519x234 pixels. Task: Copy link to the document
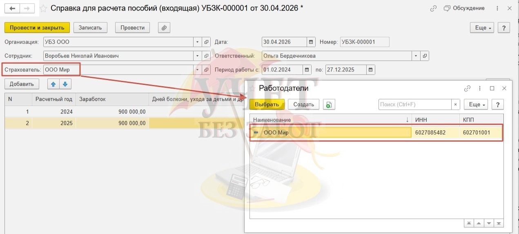click(433, 9)
